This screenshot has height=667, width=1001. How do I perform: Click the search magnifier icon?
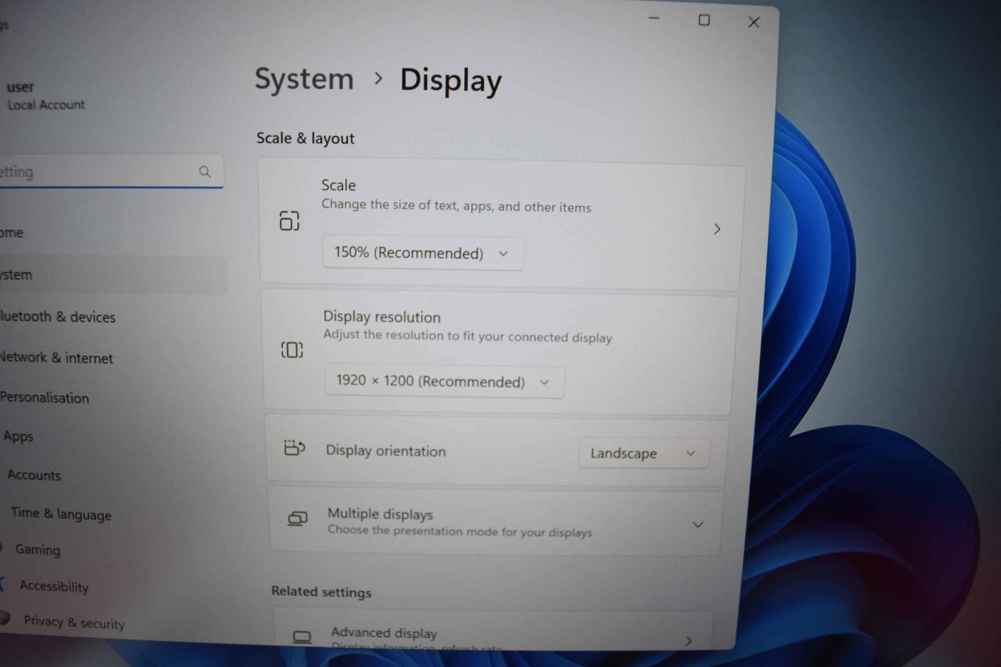[205, 172]
